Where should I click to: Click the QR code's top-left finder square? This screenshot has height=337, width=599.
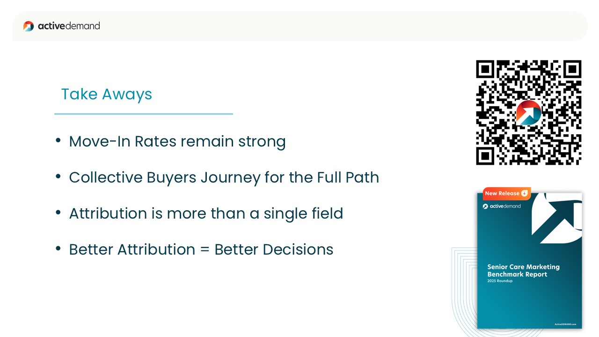point(485,70)
